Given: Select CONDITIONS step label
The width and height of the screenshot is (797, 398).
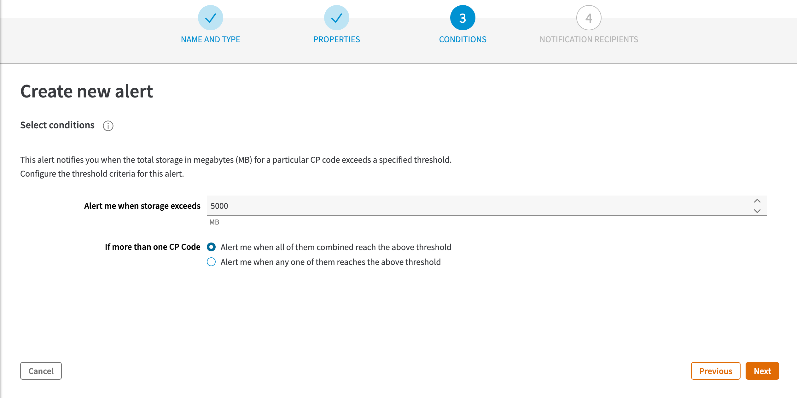Looking at the screenshot, I should 462,39.
